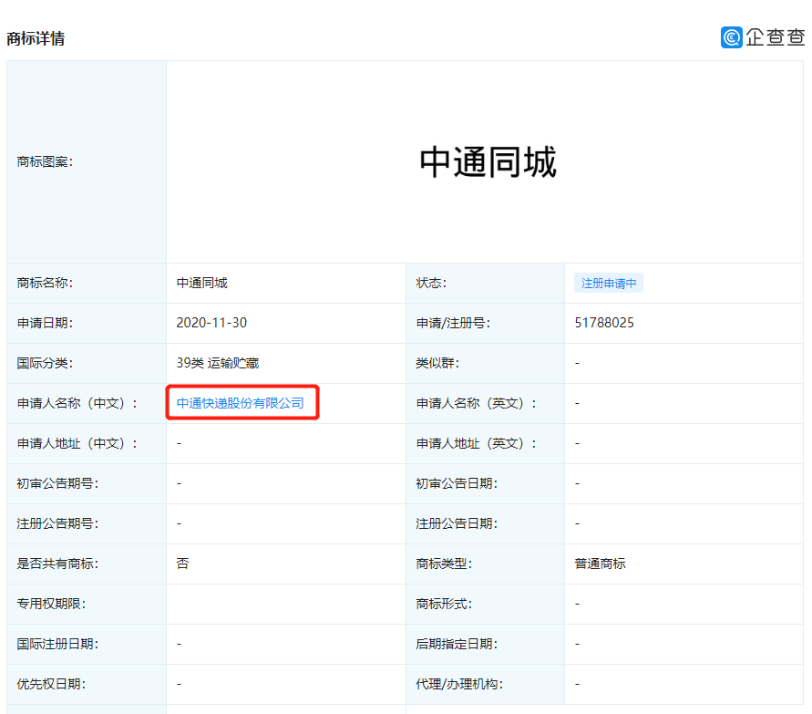Image resolution: width=812 pixels, height=714 pixels.
Task: Click the 初审公告期号 label
Action: [x=57, y=483]
